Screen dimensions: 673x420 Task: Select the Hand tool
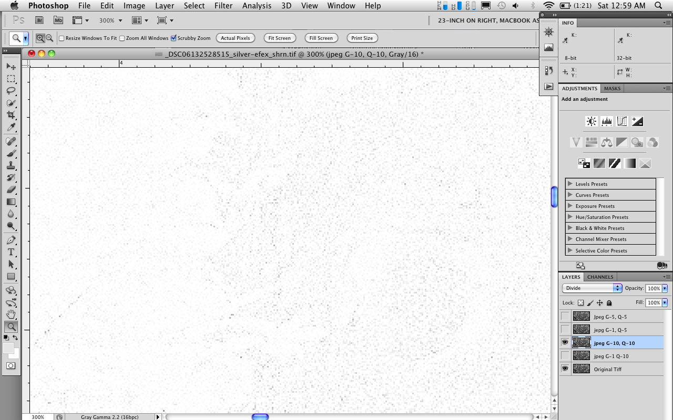point(11,314)
